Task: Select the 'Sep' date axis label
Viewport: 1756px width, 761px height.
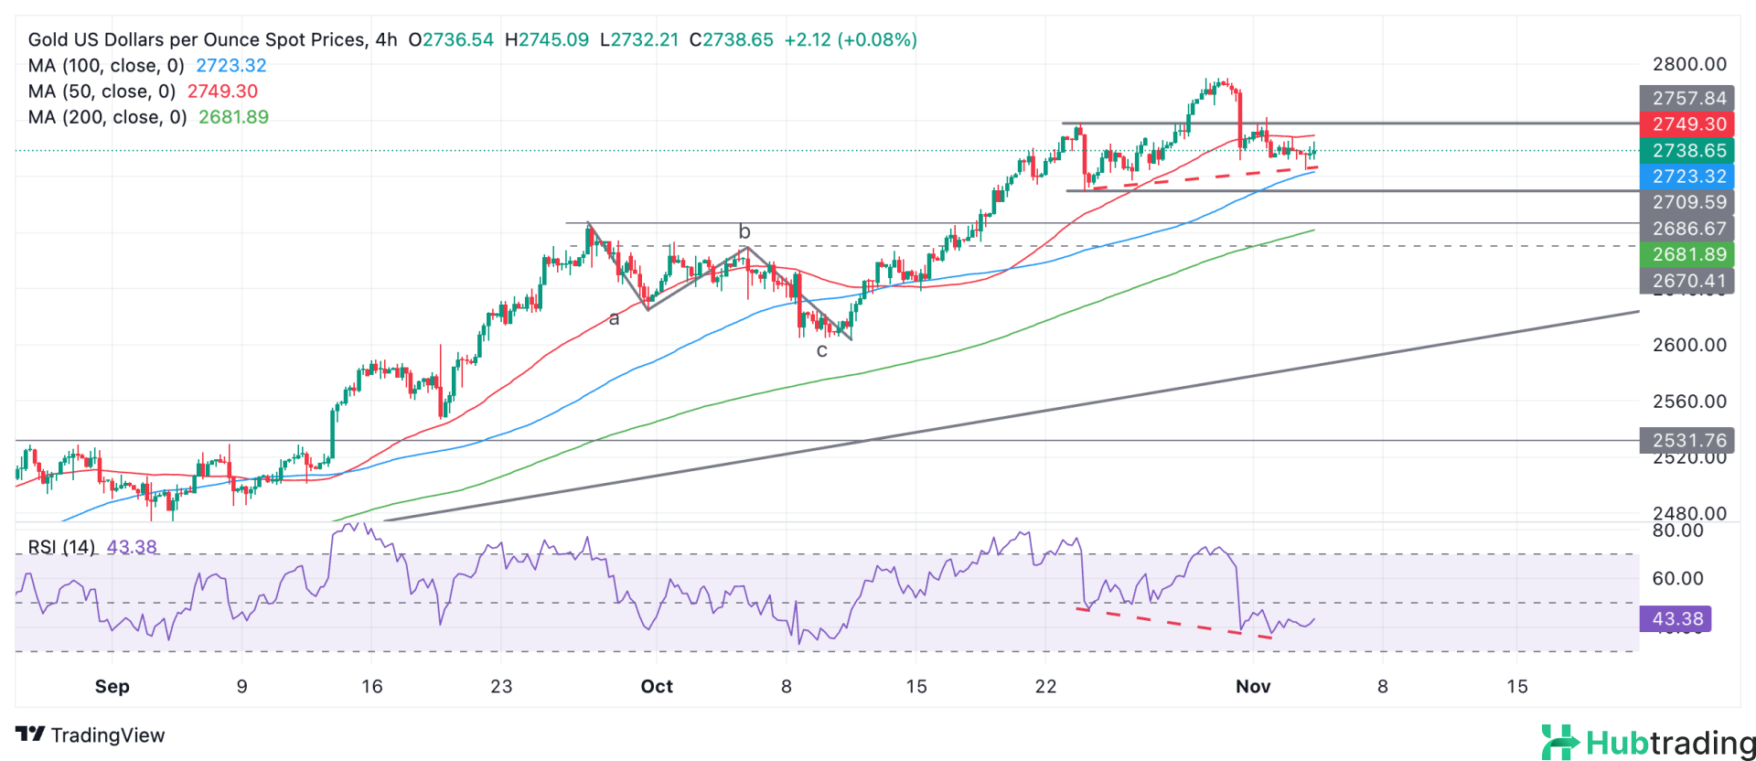Action: (112, 687)
